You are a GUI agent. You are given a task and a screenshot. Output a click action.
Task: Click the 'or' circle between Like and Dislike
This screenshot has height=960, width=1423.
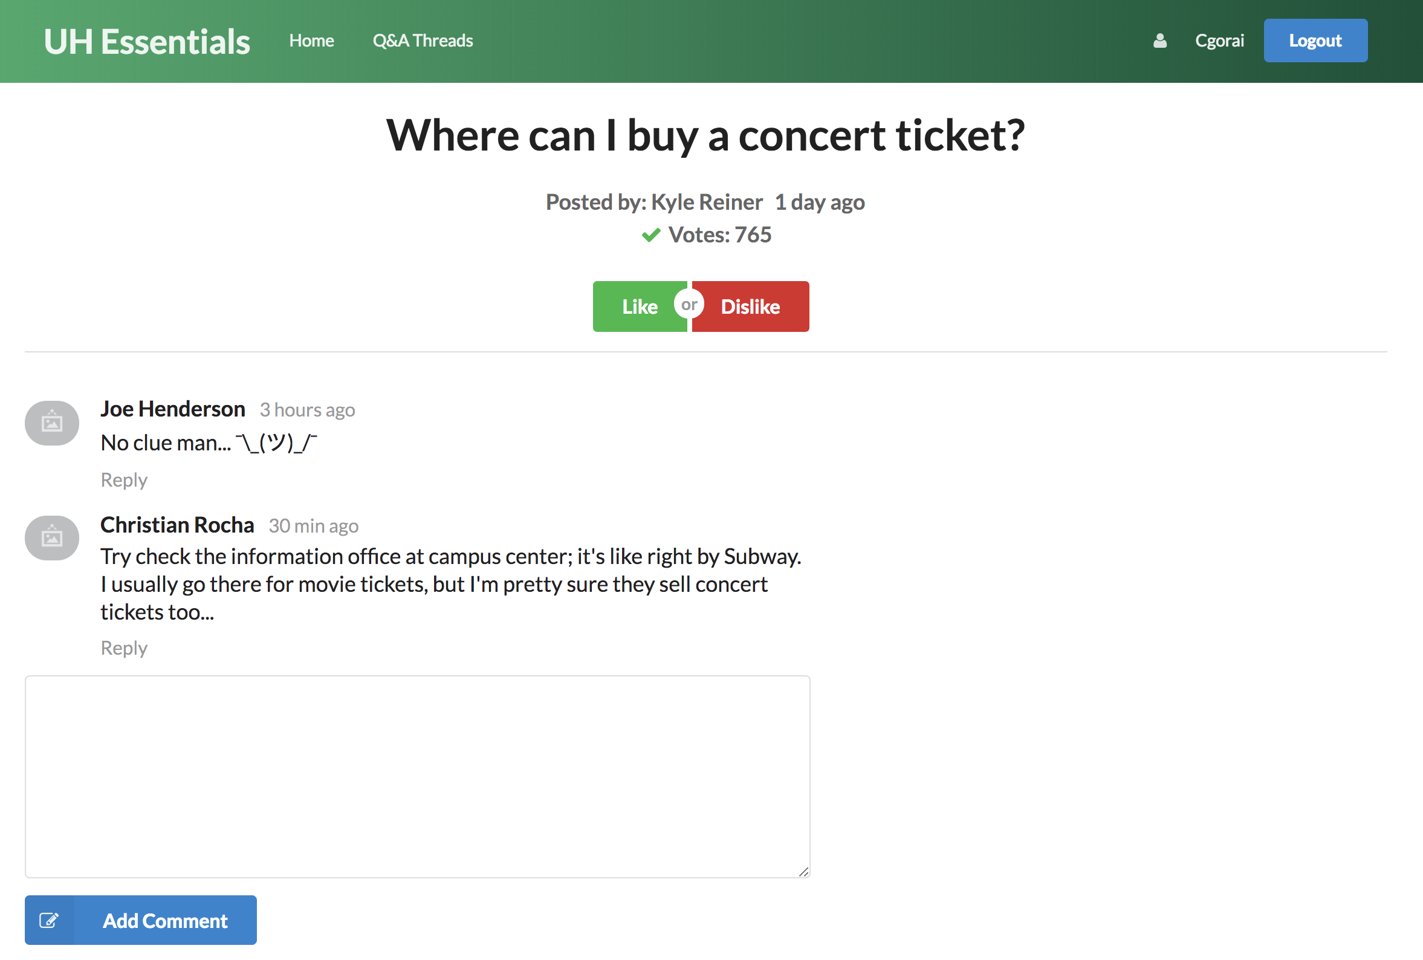tap(689, 304)
